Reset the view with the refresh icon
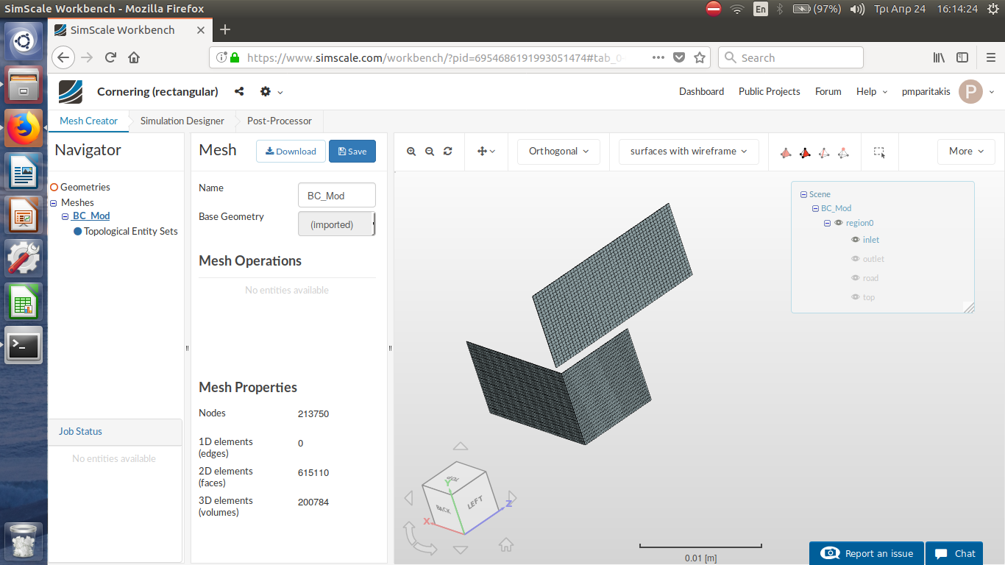The image size is (1005, 565). coord(447,152)
